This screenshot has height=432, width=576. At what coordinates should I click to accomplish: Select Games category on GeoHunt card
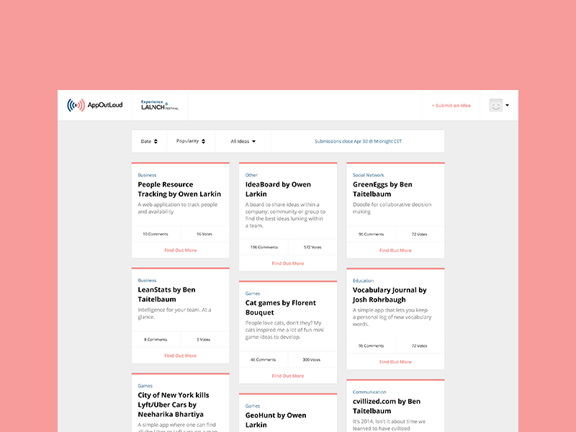click(x=253, y=406)
